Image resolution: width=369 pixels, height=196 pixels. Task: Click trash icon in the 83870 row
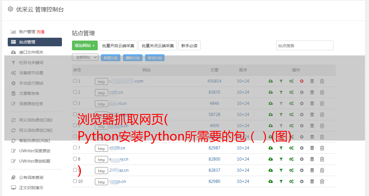coord(322,92)
